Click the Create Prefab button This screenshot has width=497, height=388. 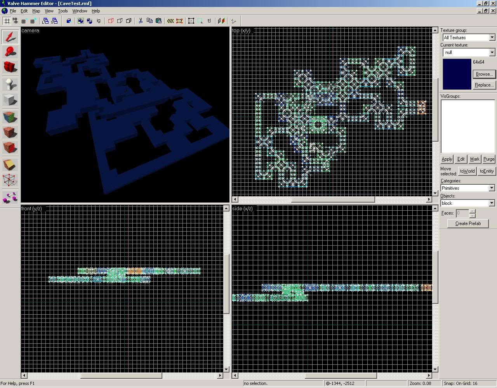(468, 223)
